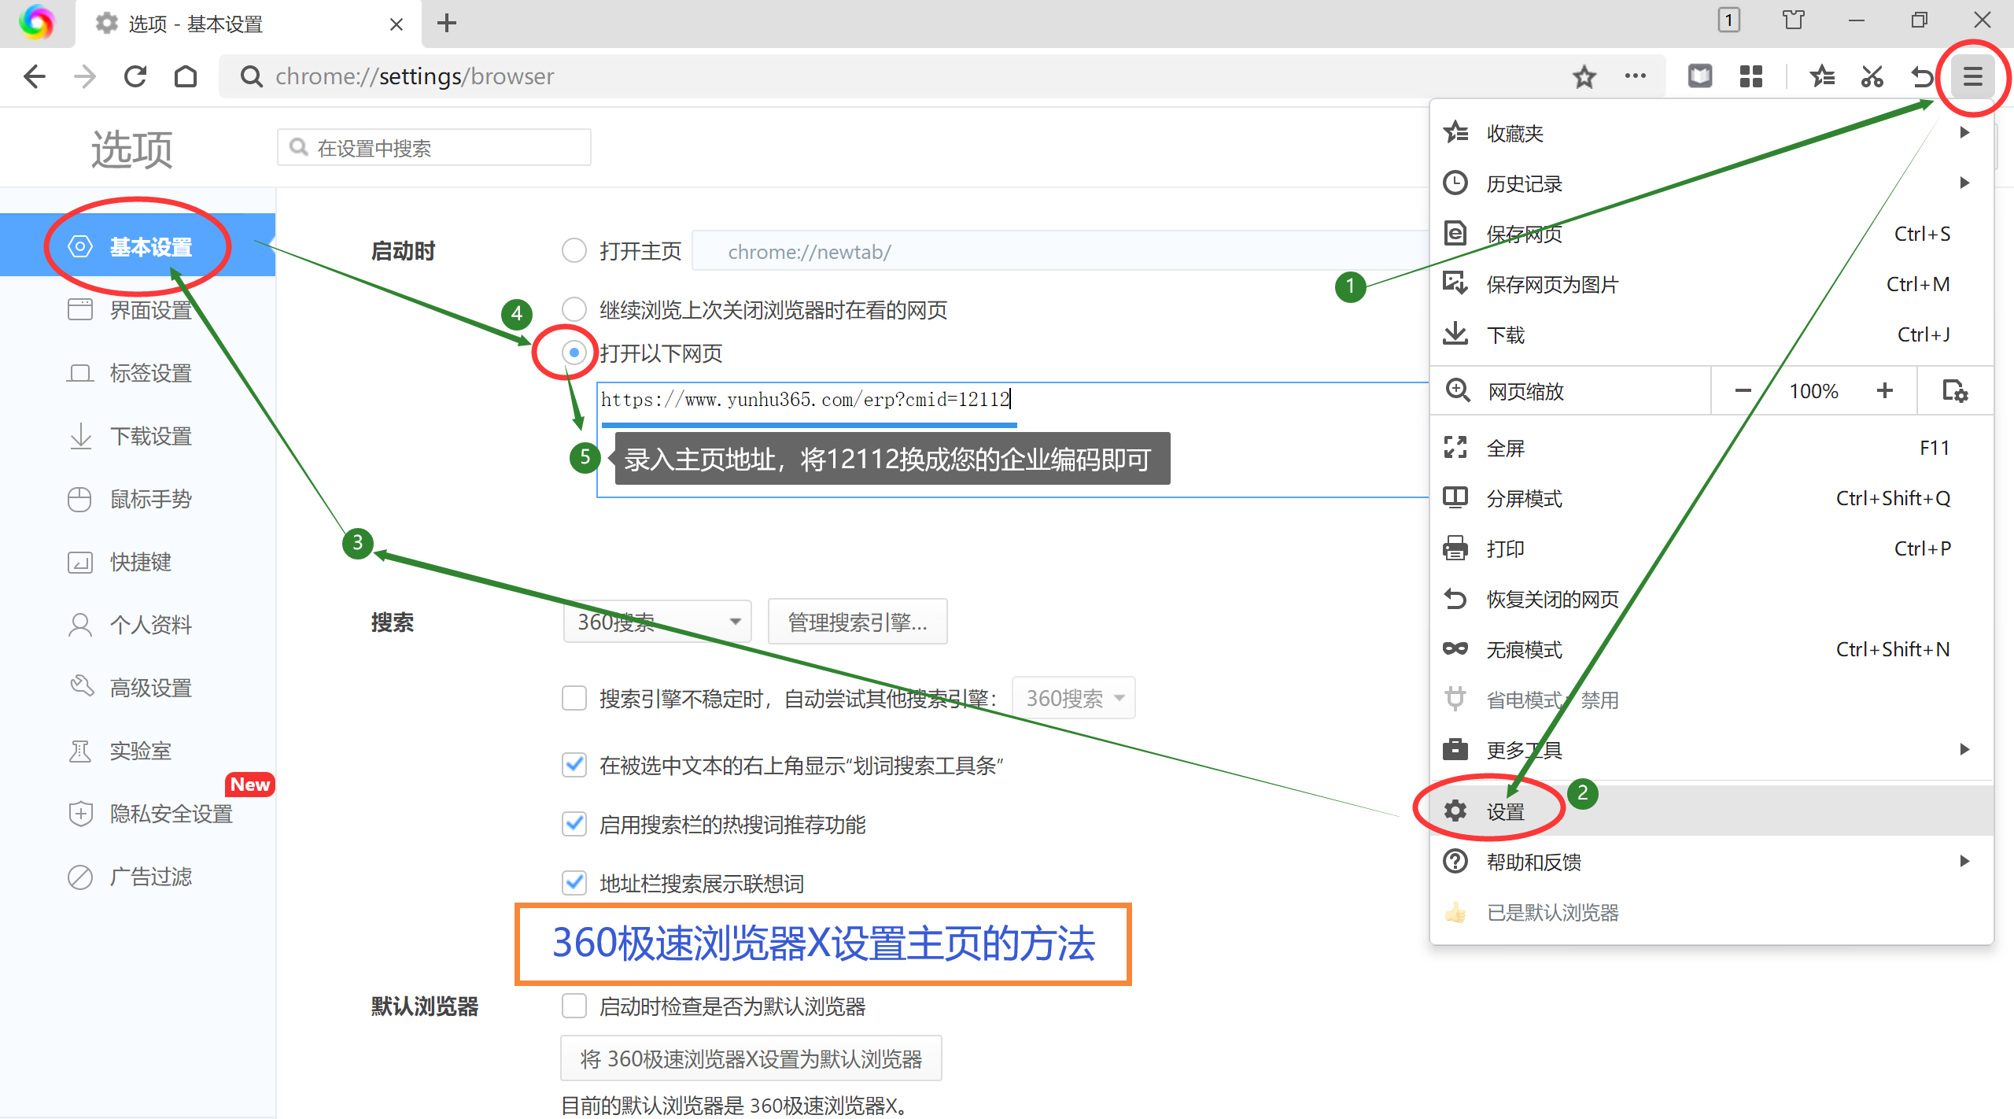Click the undo closed tab icon
The width and height of the screenshot is (2014, 1119).
click(1922, 76)
